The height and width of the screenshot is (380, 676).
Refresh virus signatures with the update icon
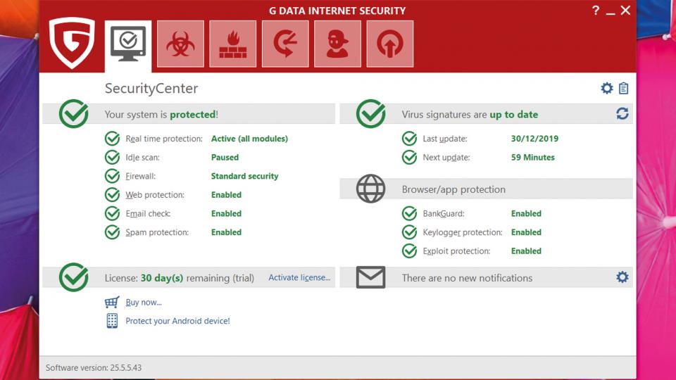click(622, 114)
